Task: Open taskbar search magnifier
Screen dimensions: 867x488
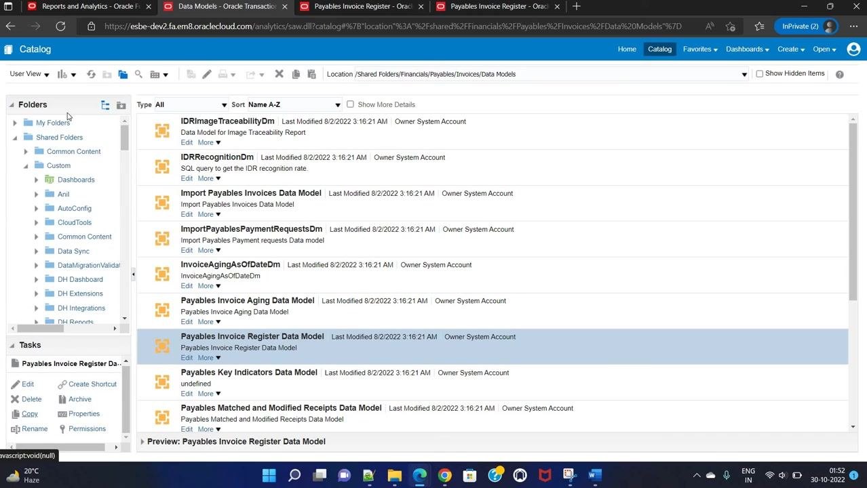Action: click(x=294, y=475)
